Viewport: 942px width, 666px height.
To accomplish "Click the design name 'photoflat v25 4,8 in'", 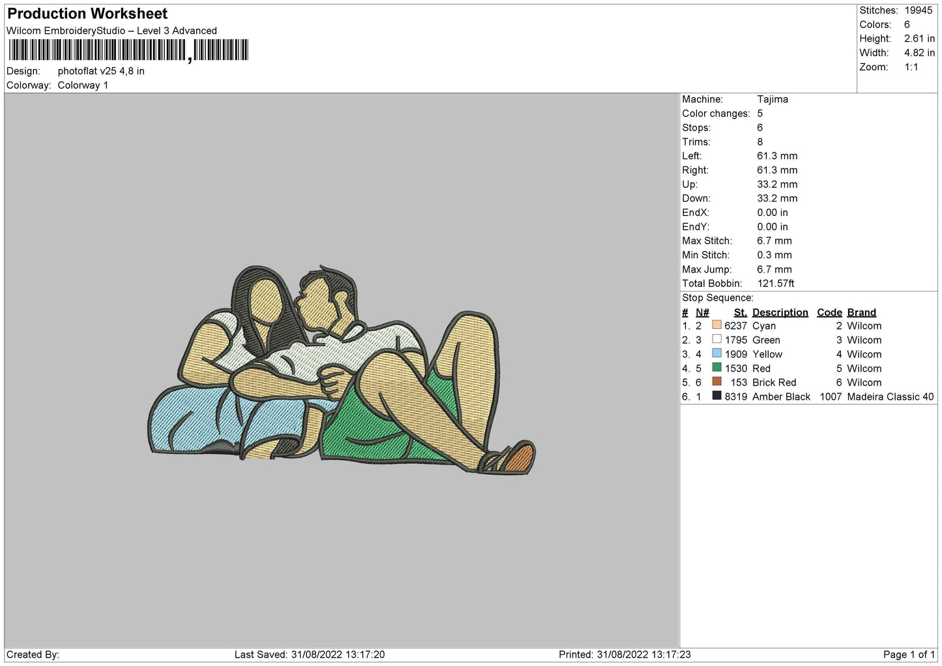I will click(x=101, y=71).
